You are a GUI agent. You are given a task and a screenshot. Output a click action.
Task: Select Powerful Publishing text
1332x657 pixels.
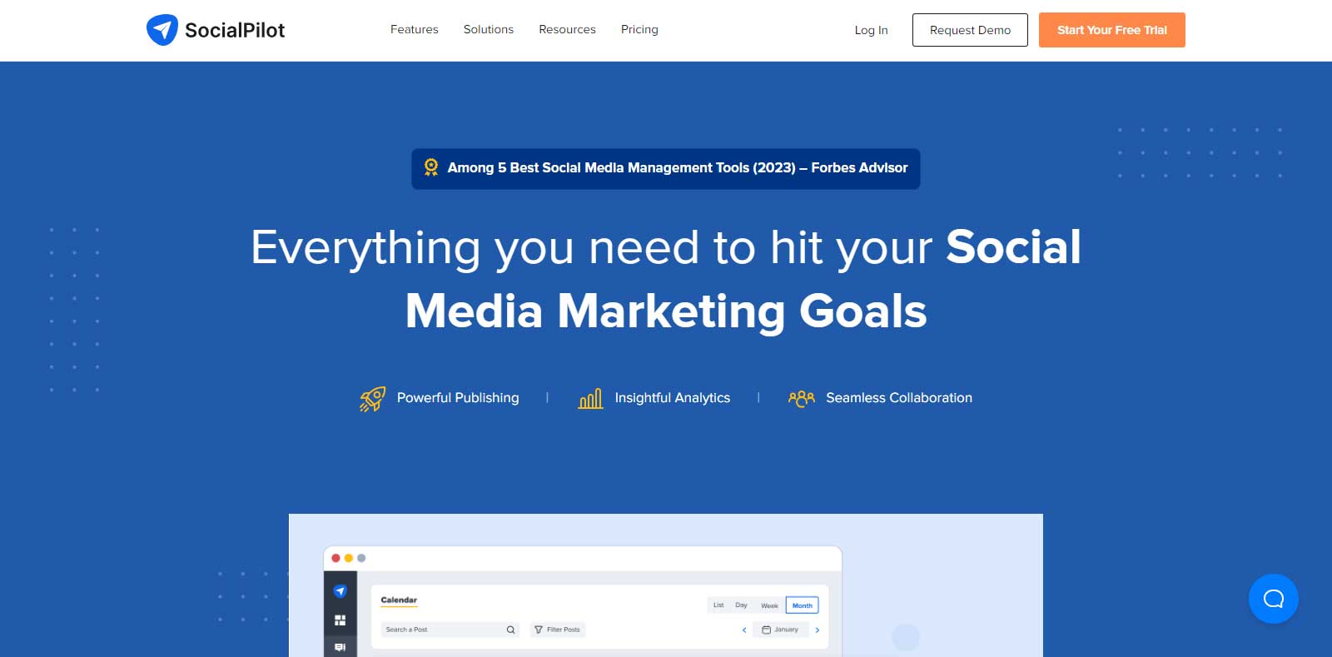pyautogui.click(x=458, y=398)
